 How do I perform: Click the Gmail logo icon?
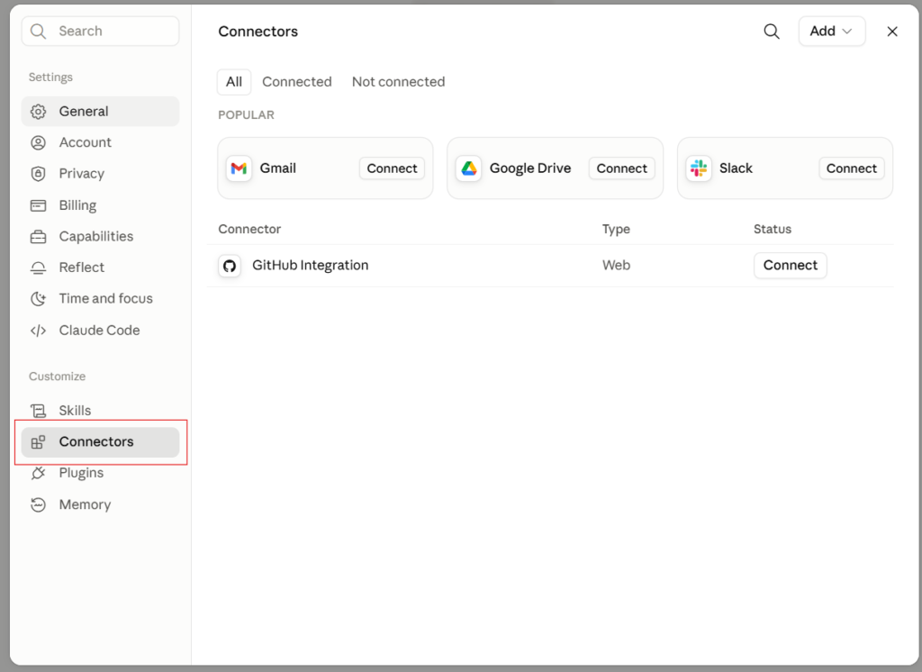(x=239, y=168)
